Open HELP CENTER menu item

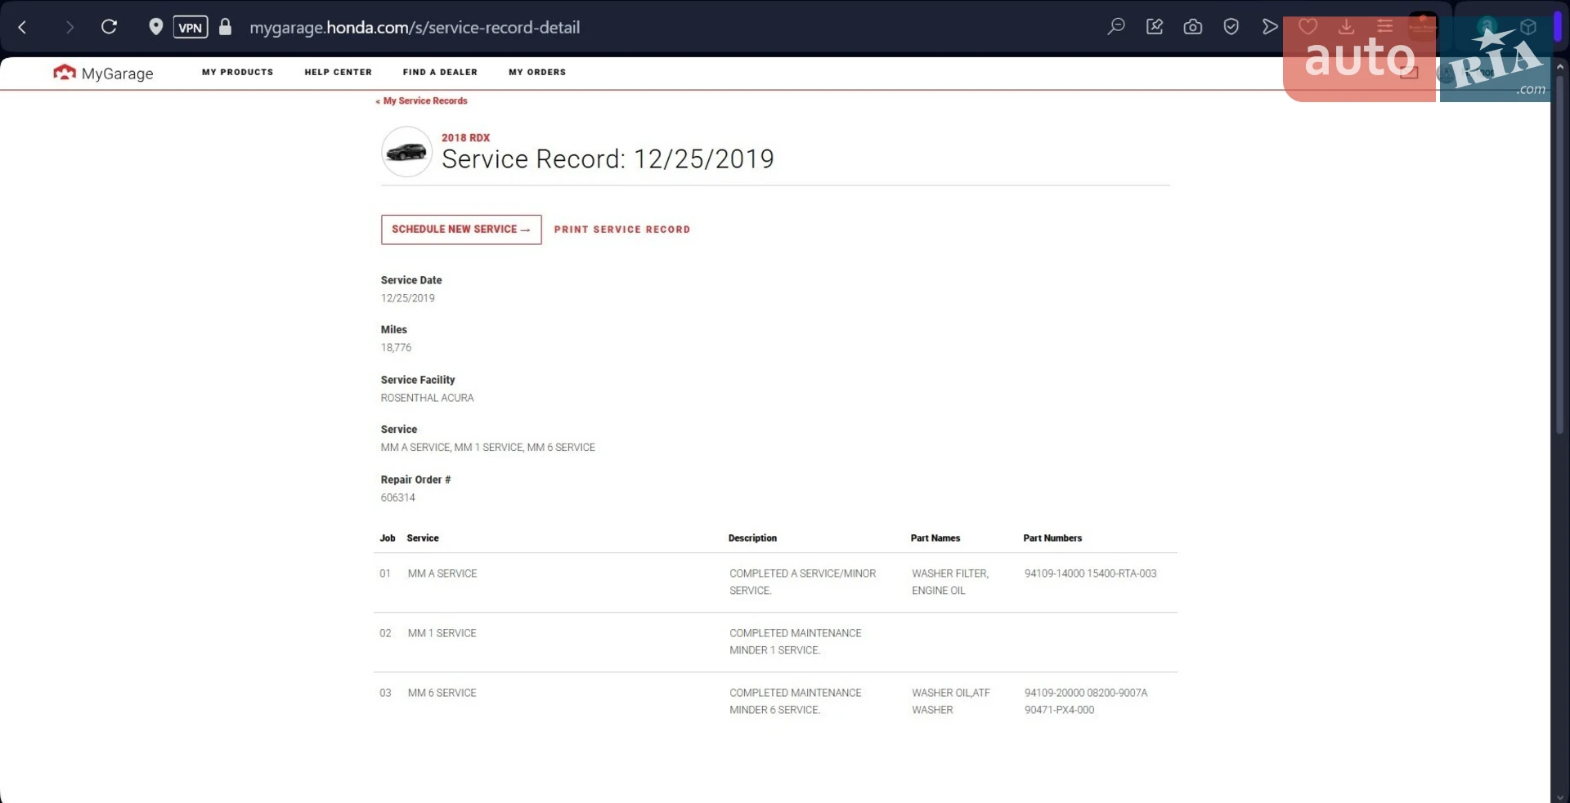[339, 72]
